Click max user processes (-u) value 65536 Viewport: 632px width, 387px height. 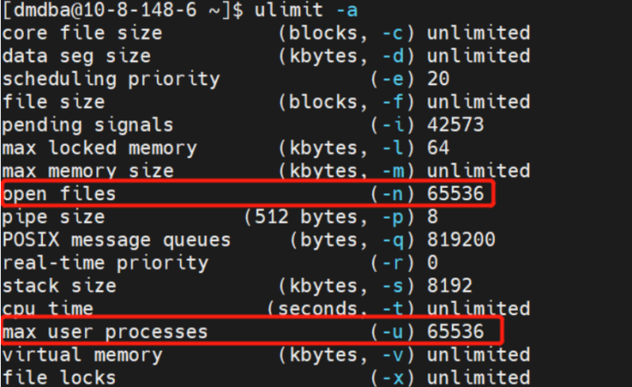pyautogui.click(x=456, y=332)
